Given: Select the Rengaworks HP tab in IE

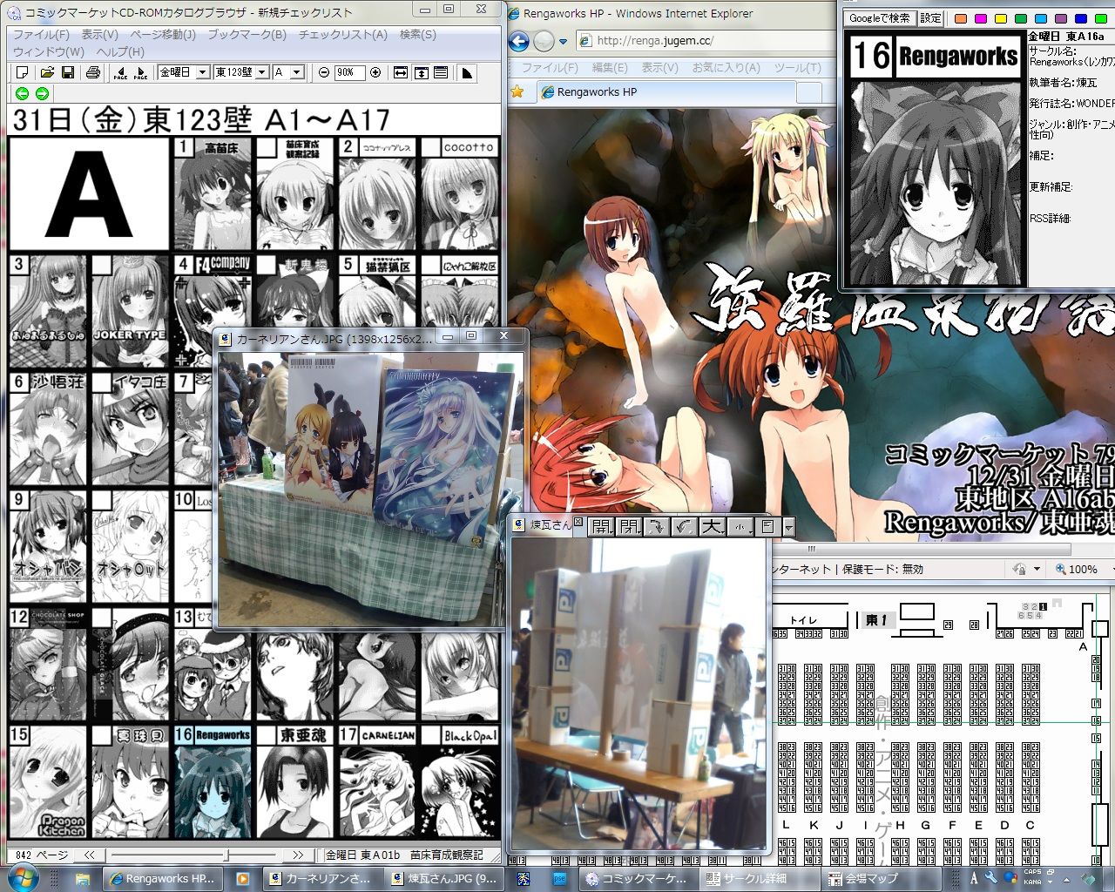Looking at the screenshot, I should click(666, 91).
